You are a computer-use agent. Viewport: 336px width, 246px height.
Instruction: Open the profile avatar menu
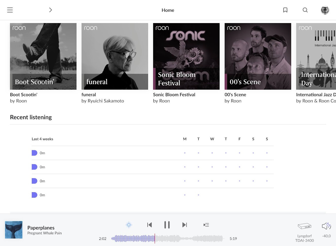[x=325, y=10]
